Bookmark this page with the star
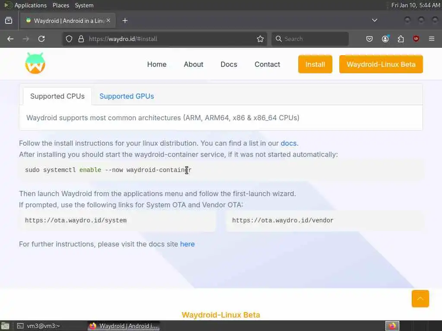This screenshot has height=331, width=442. 260,39
